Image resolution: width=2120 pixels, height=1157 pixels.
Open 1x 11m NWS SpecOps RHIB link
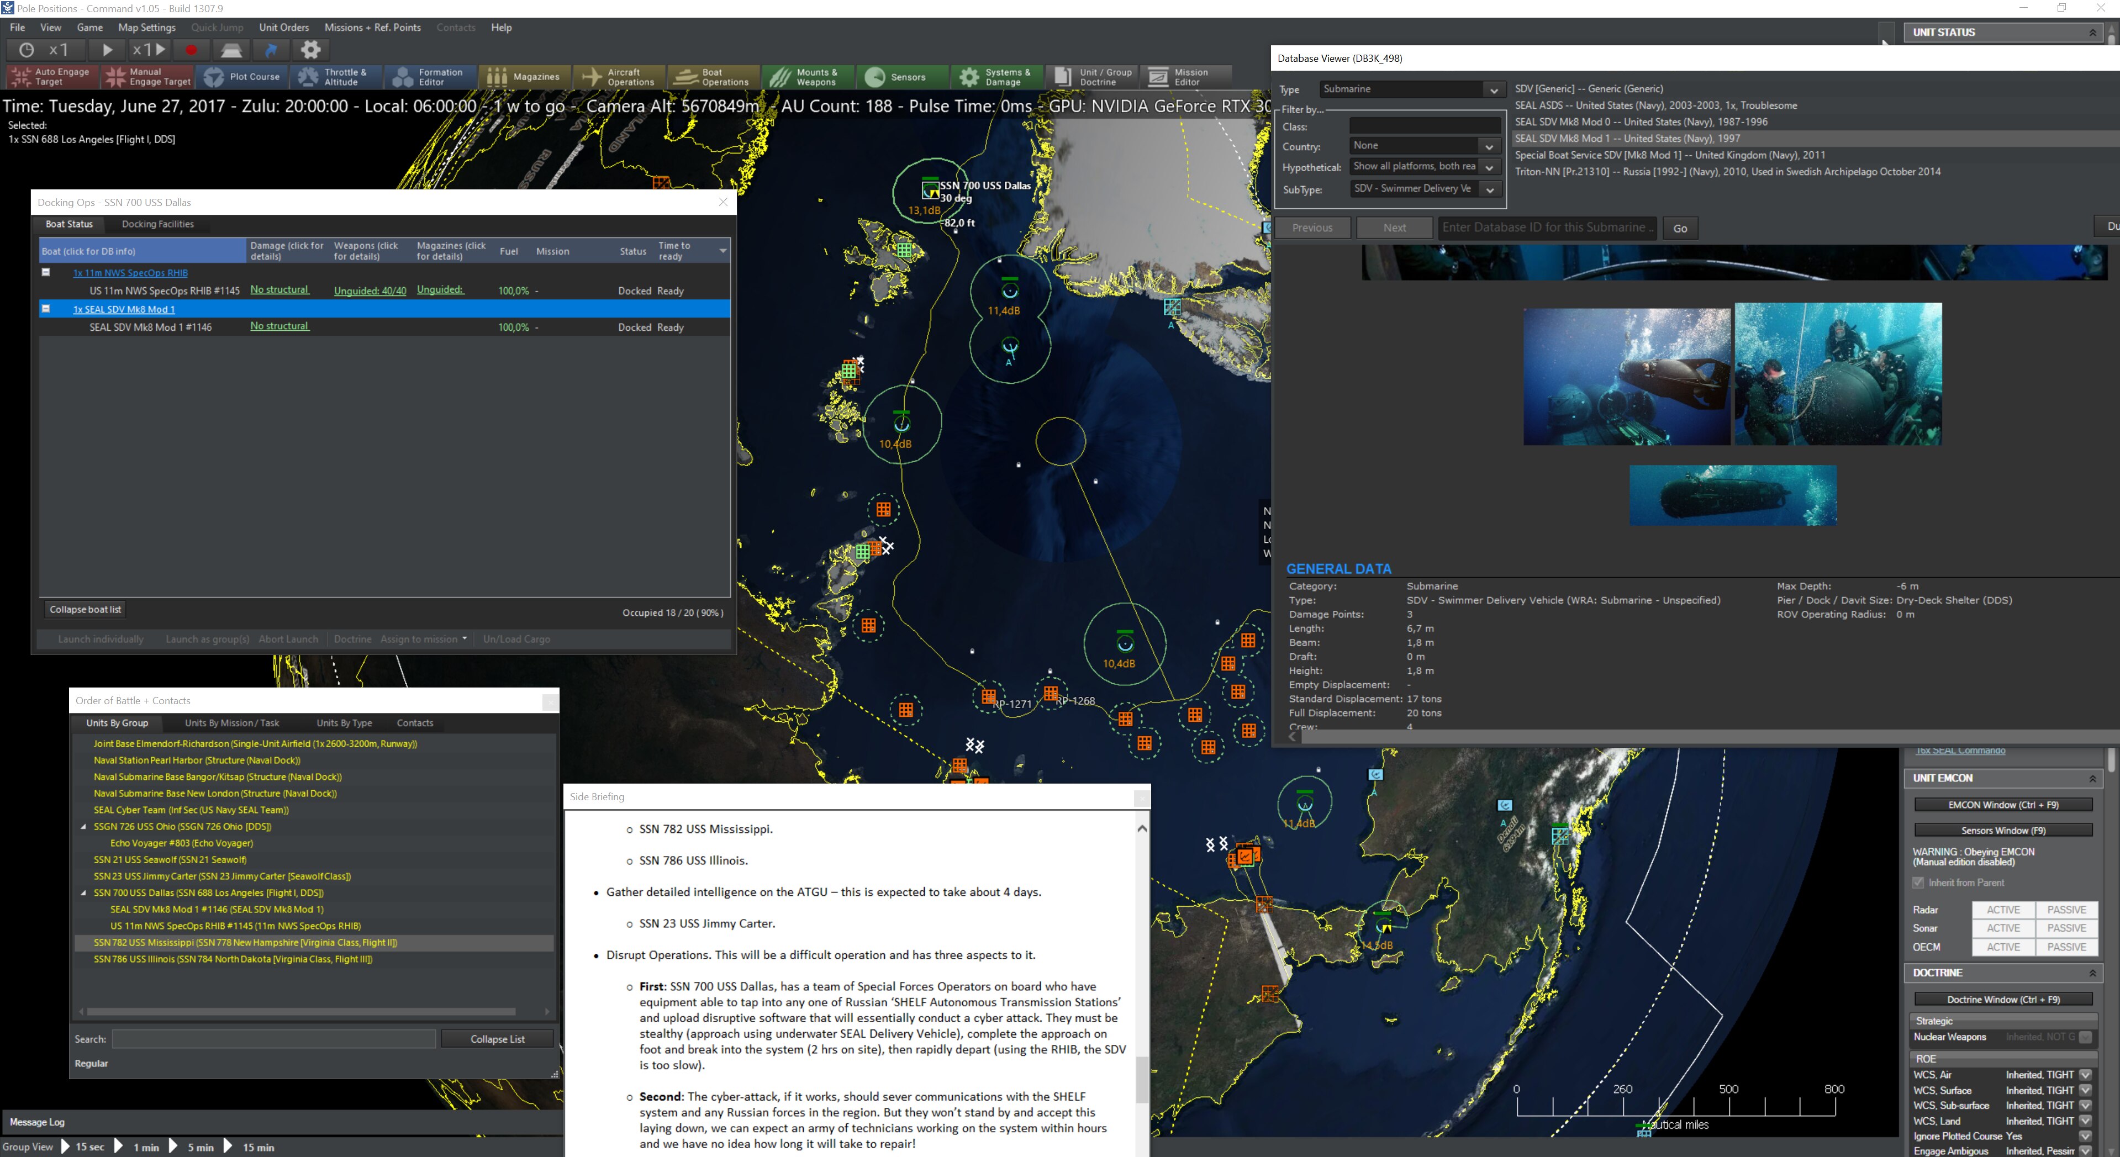[x=130, y=273]
